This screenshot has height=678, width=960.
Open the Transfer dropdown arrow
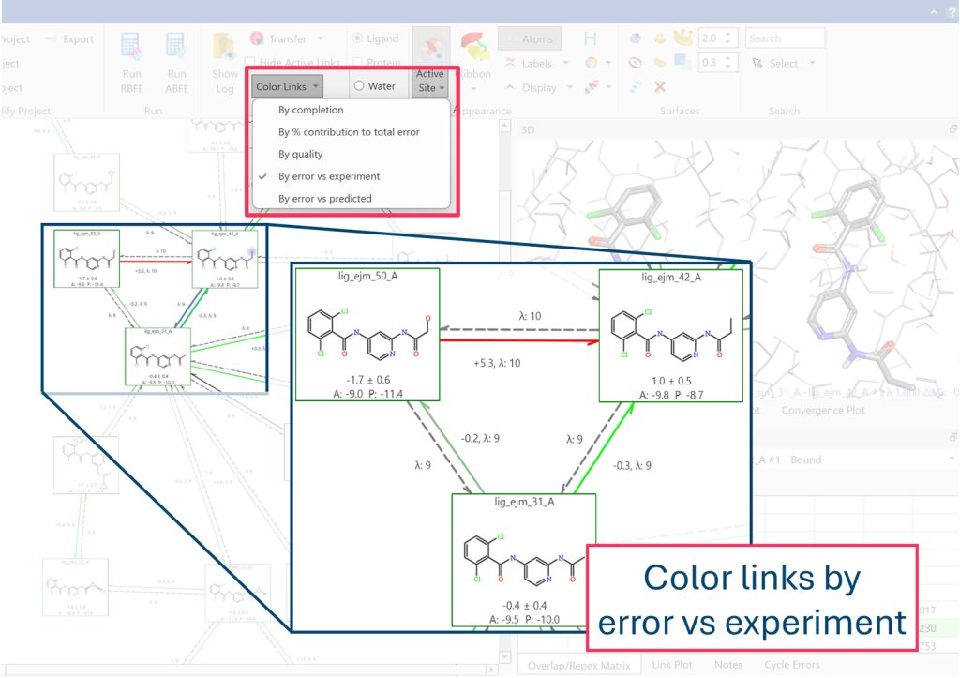(x=321, y=38)
